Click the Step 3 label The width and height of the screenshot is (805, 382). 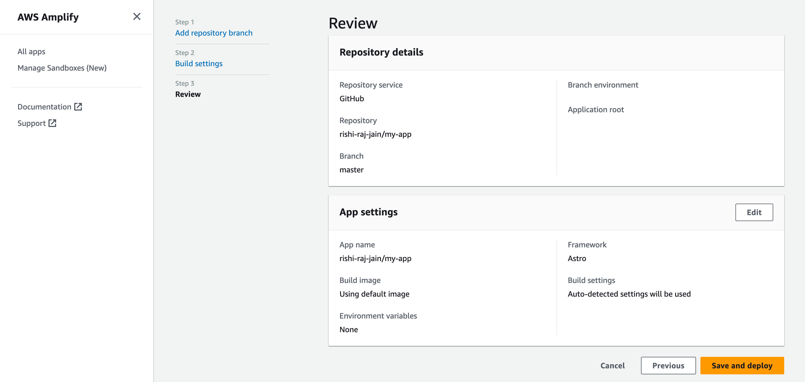point(185,83)
